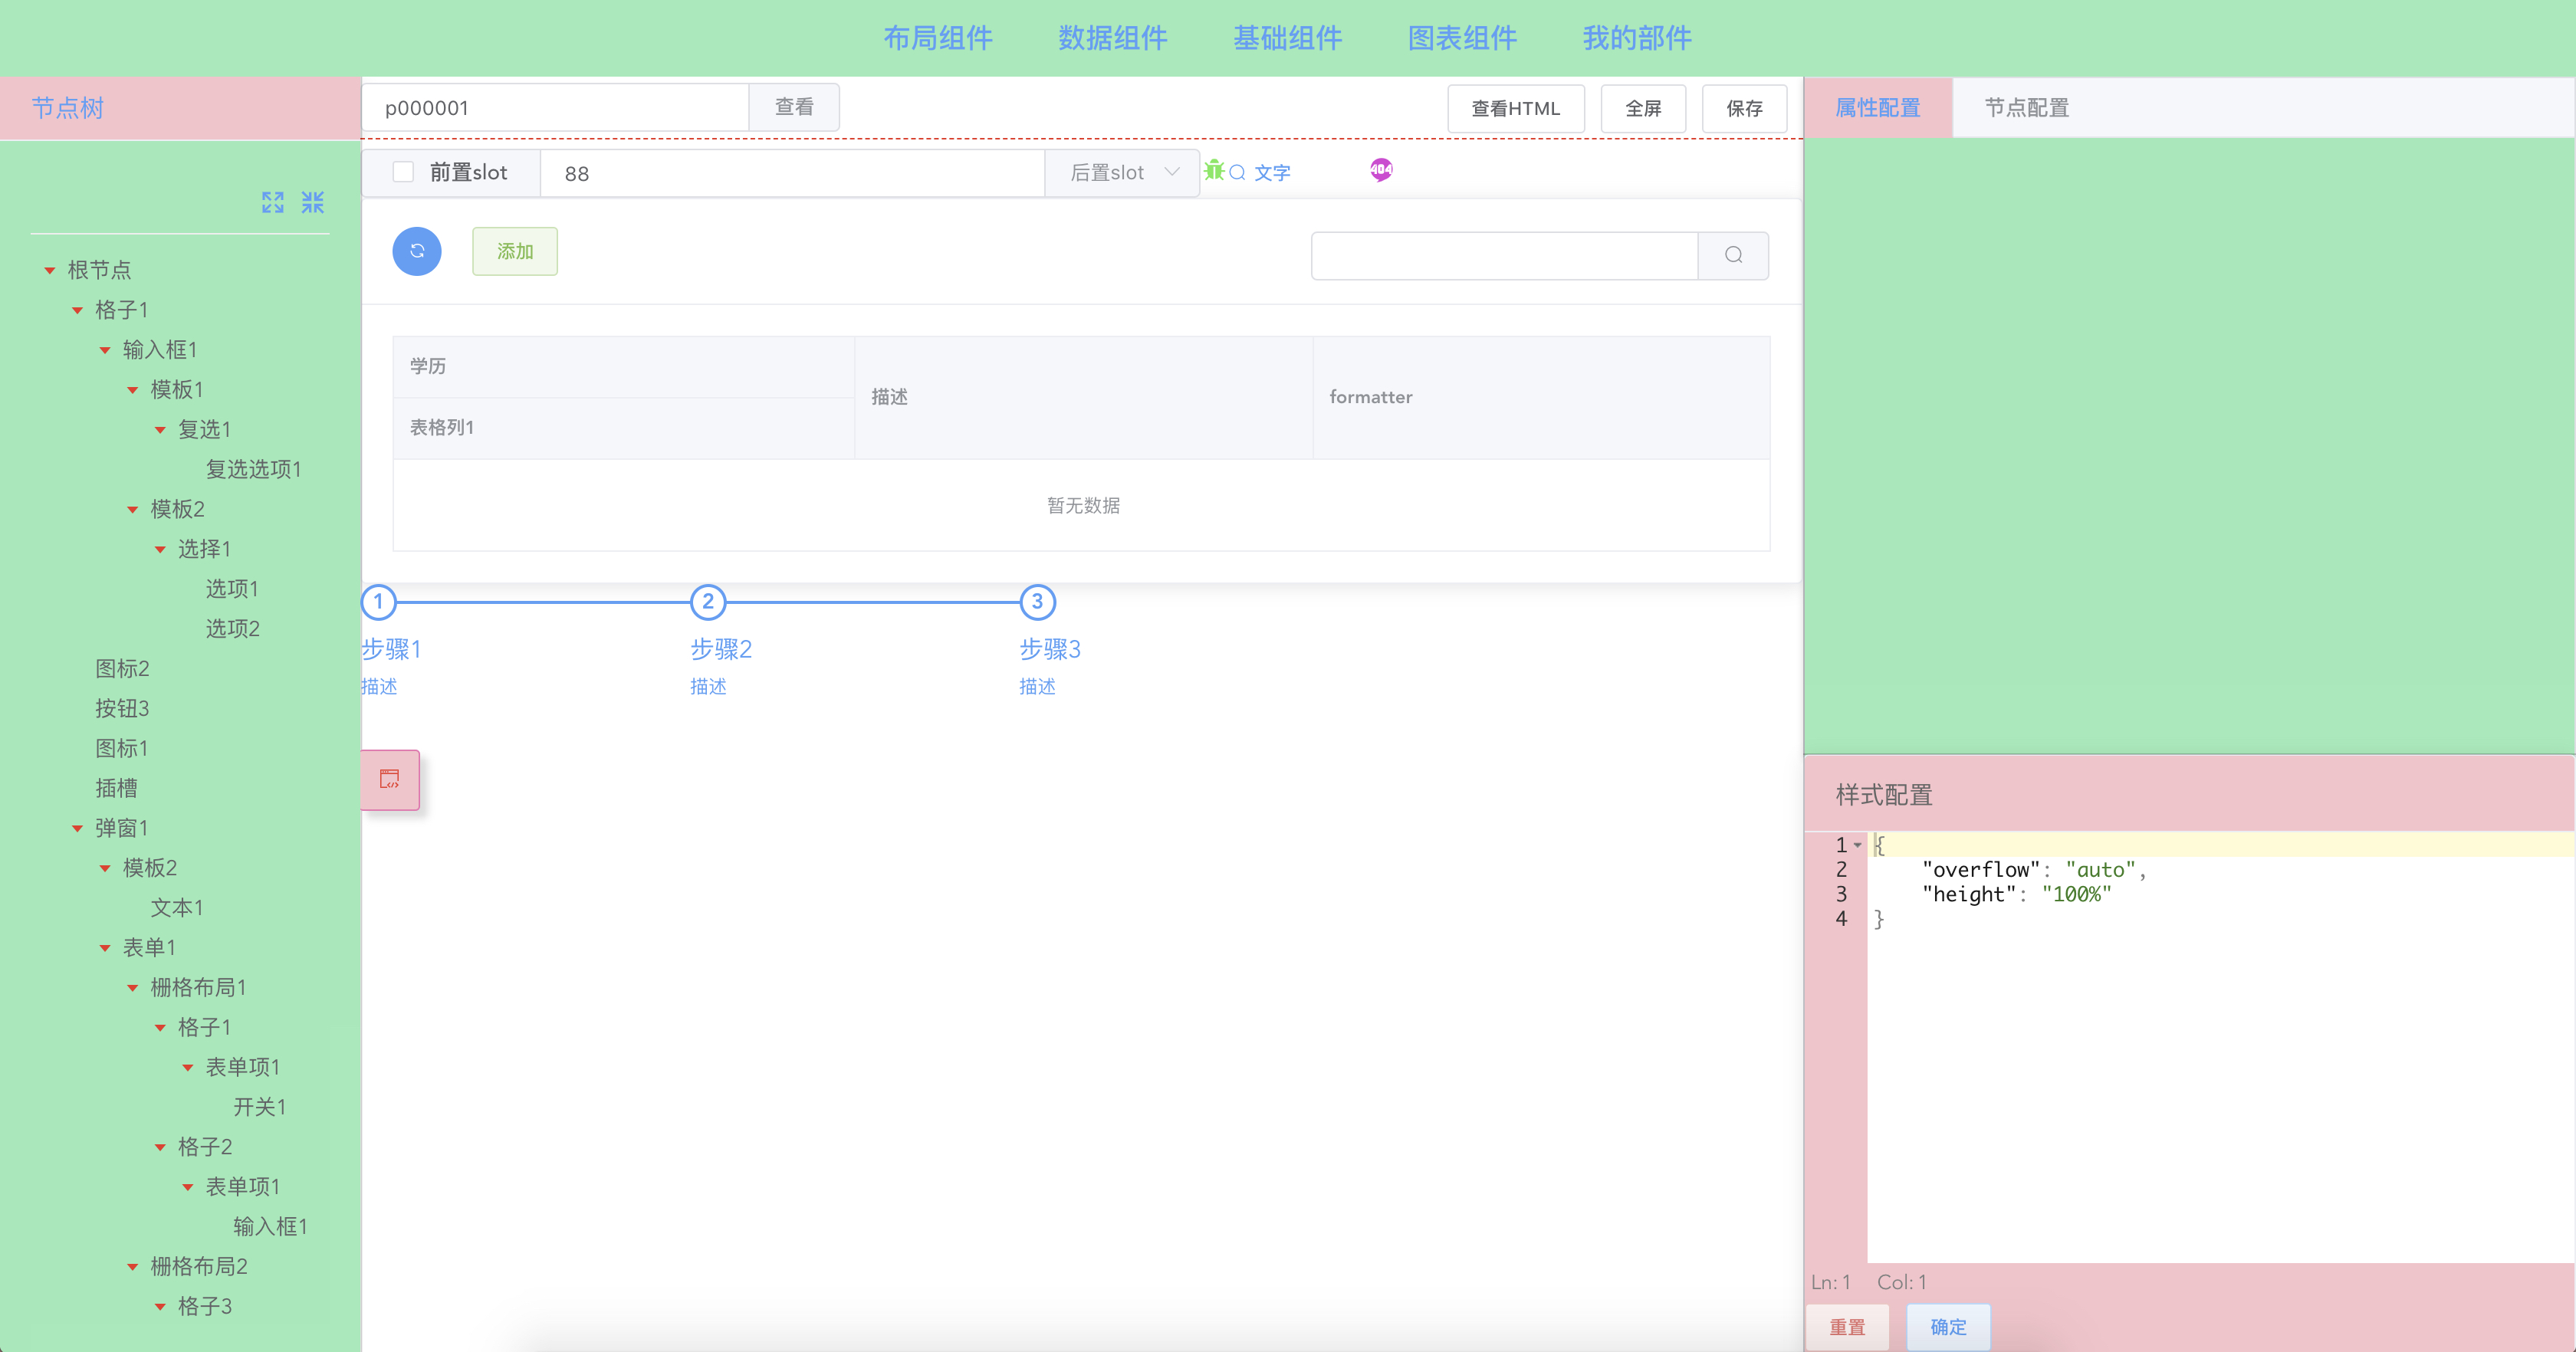Viewport: 2576px width, 1352px height.
Task: Click the green bug icon
Action: click(x=1214, y=170)
